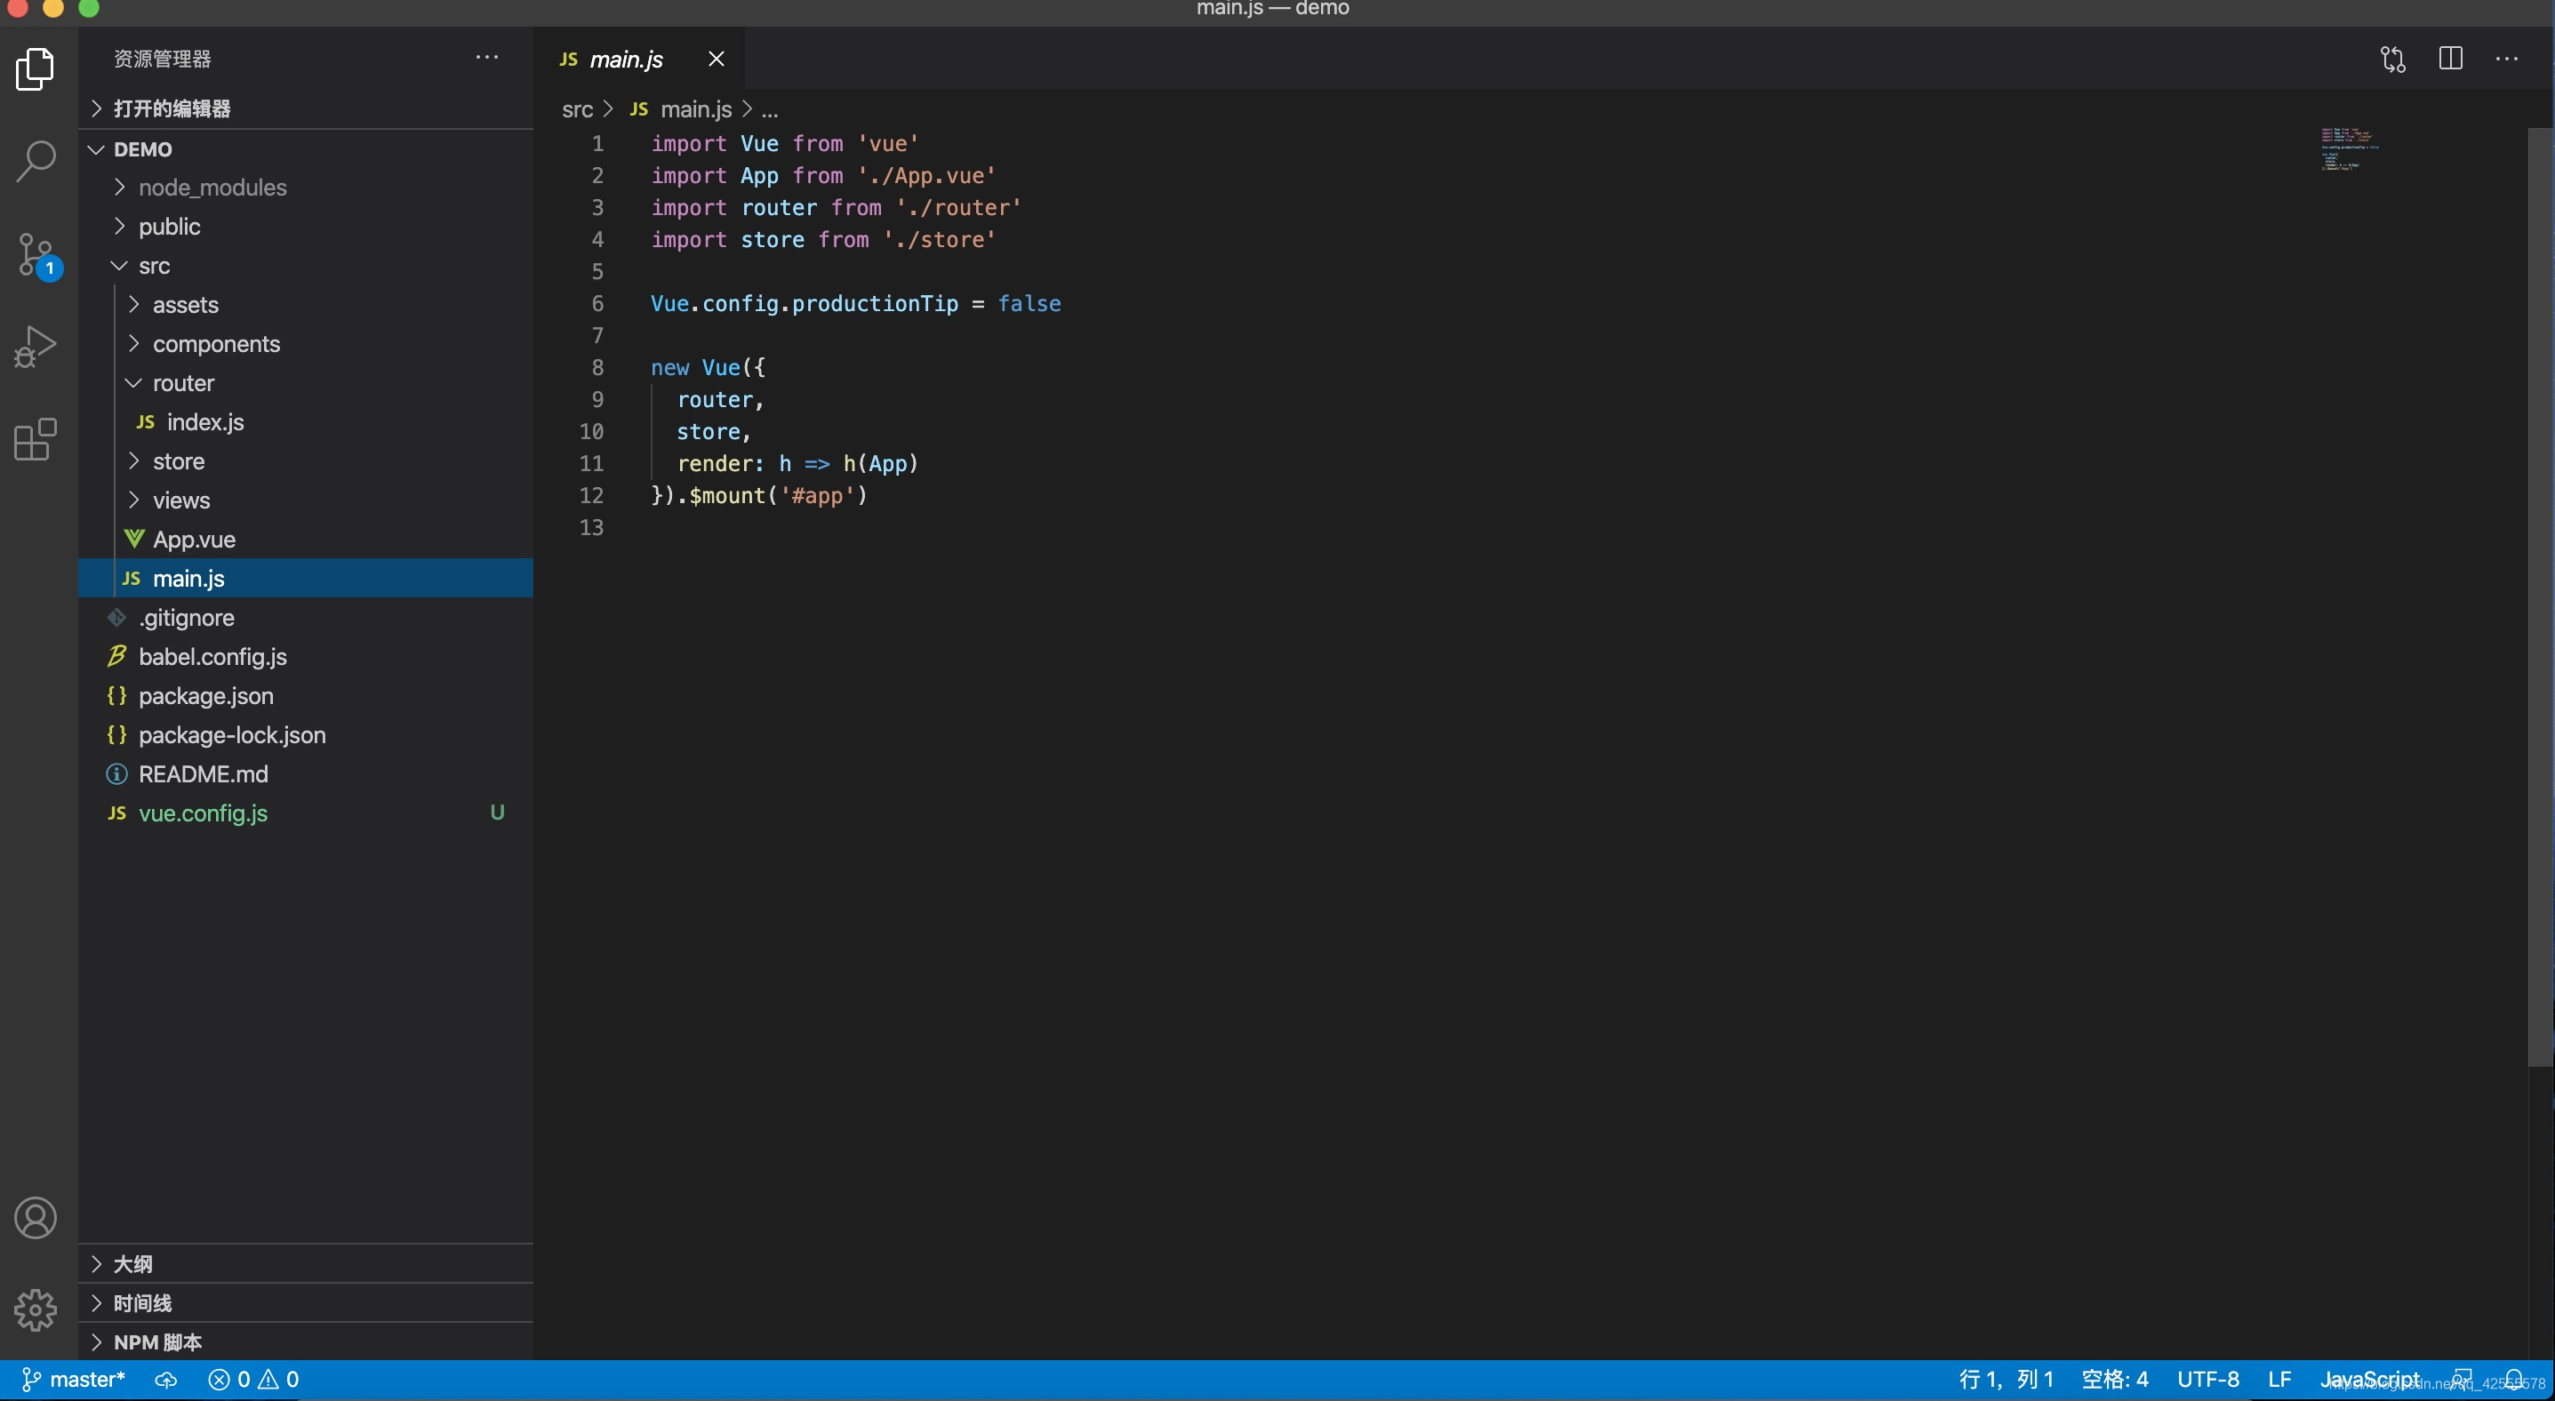Click the feedback icon in status bar

point(2461,1379)
